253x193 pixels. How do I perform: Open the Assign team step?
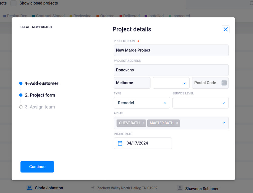[40, 107]
